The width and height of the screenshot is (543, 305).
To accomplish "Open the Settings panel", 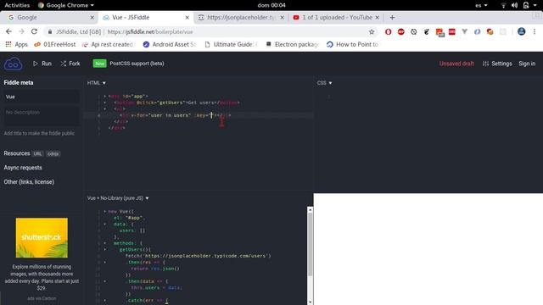I will click(x=497, y=64).
